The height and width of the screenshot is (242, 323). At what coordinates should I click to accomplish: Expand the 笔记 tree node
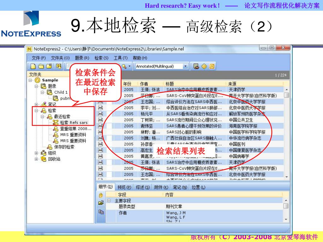(x=37, y=105)
